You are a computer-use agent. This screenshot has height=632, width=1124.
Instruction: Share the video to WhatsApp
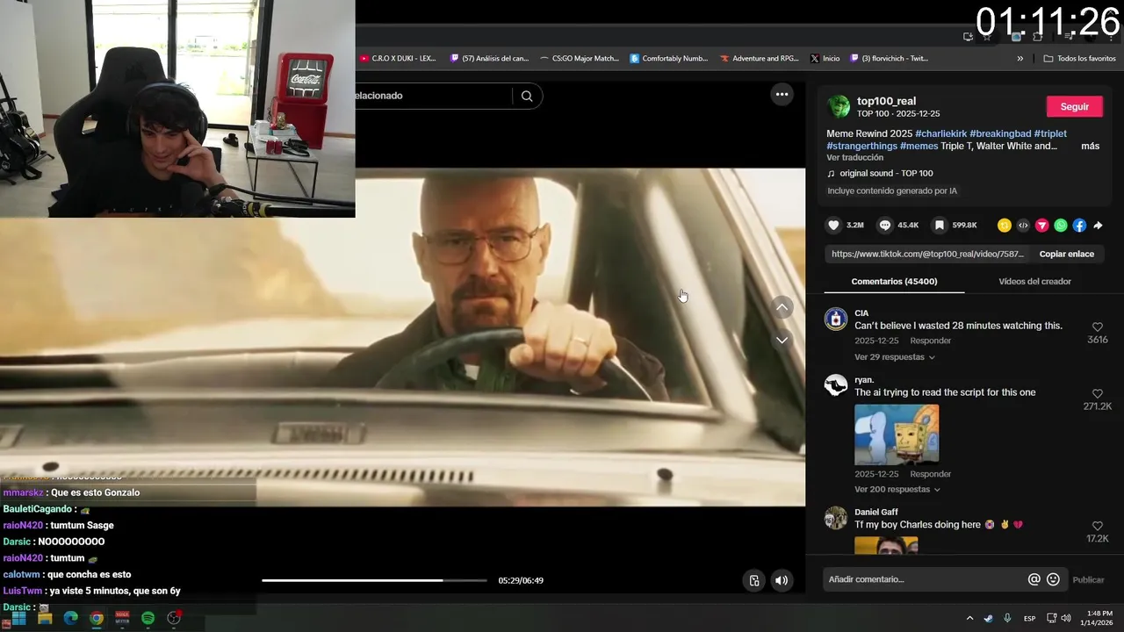(1061, 226)
